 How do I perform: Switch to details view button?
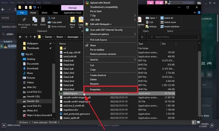(193, 122)
